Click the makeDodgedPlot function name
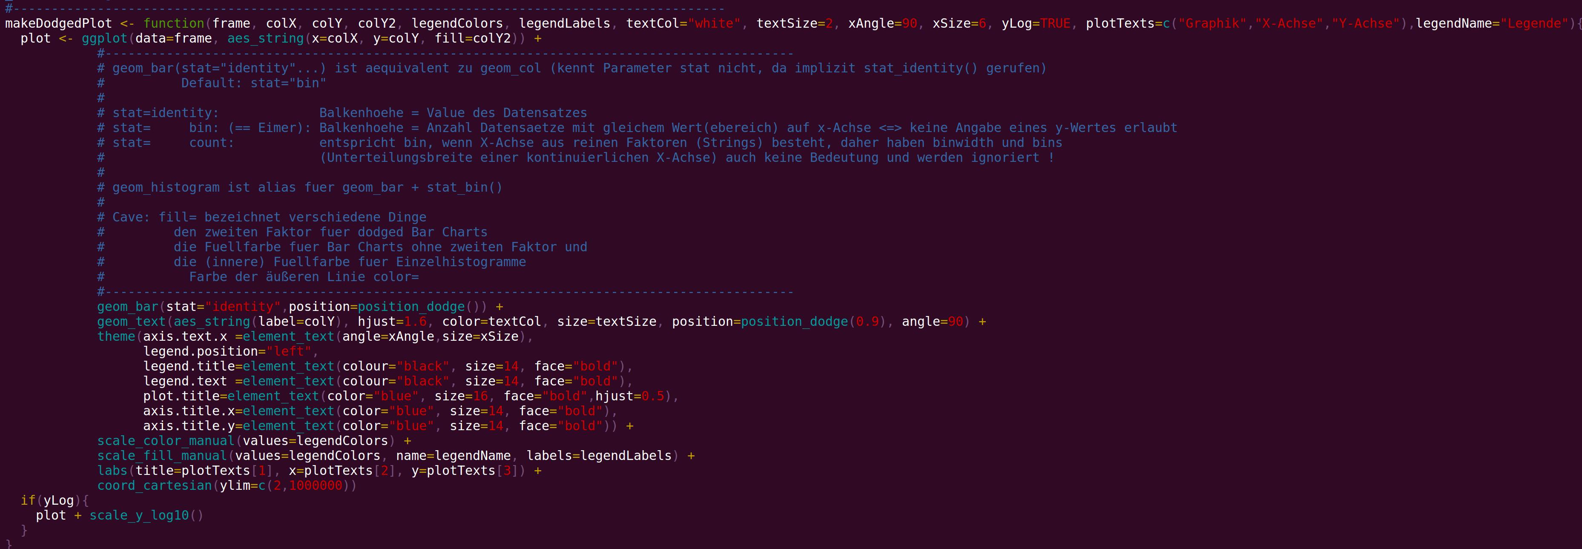Viewport: 1582px width, 549px height. (59, 23)
